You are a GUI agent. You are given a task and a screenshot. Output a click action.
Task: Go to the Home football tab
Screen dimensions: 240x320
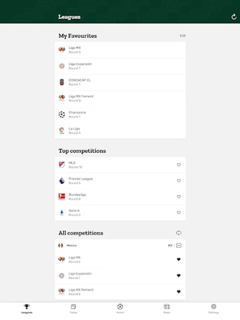click(120, 306)
